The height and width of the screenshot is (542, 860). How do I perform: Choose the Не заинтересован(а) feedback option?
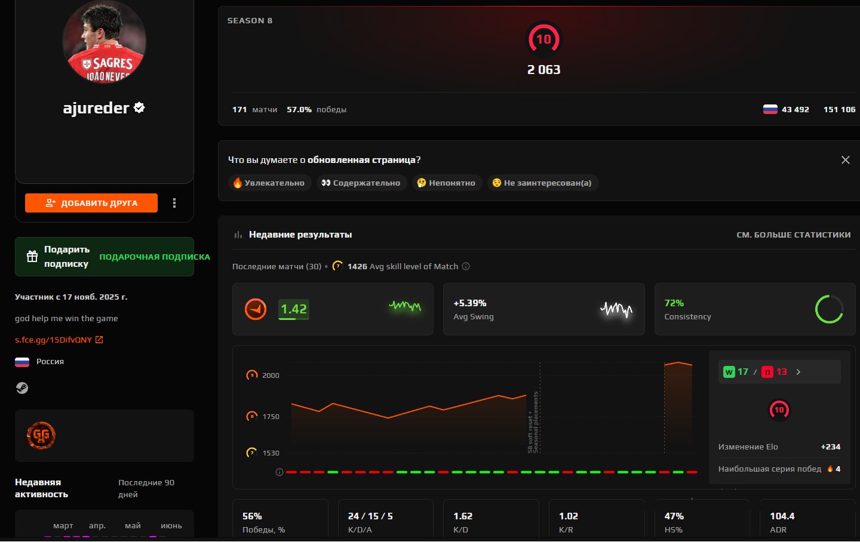[543, 183]
